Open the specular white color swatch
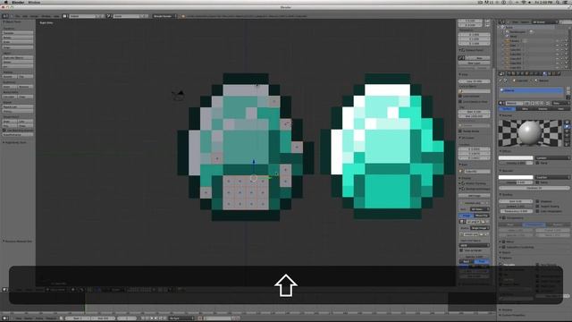572x322 pixels. point(516,177)
